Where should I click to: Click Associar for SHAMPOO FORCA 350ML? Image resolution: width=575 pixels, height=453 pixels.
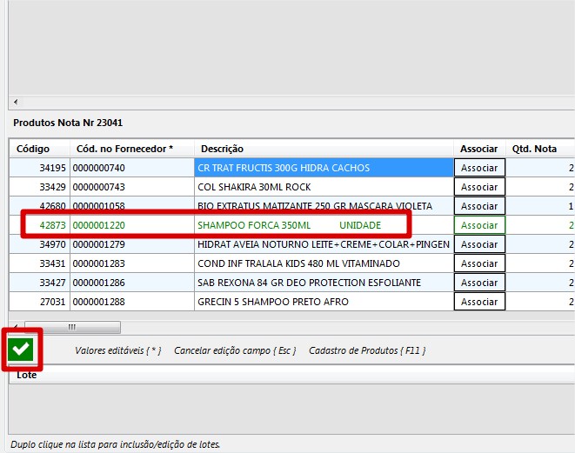tap(479, 225)
